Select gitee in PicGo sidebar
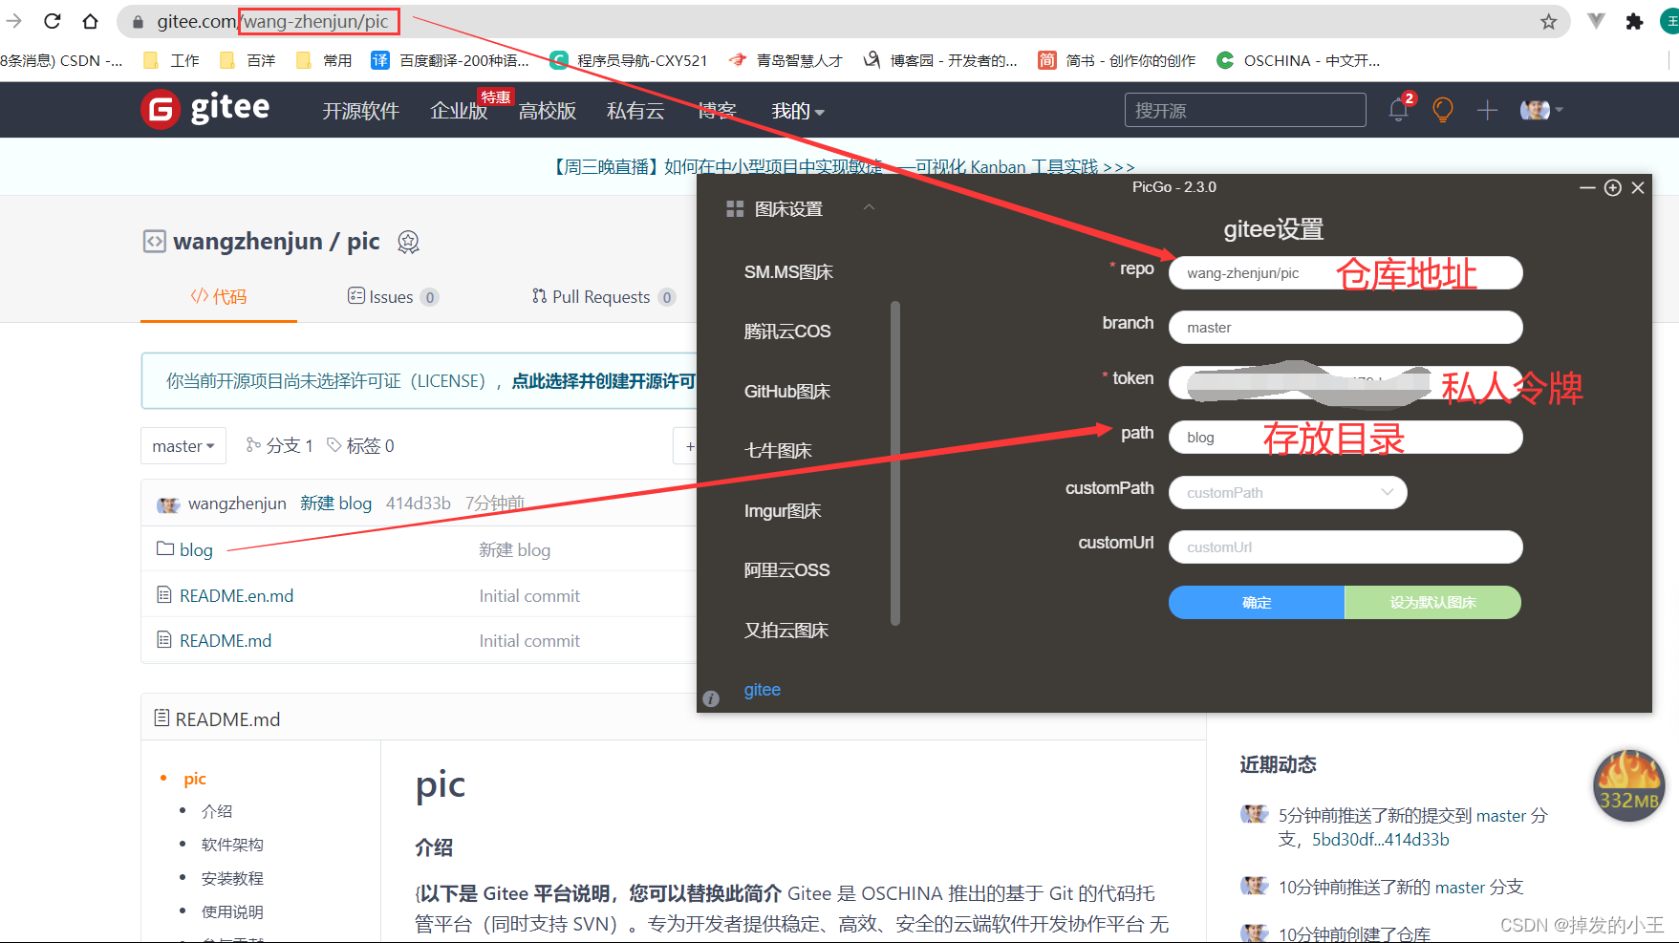Screen dimensions: 1679x943 [763, 689]
